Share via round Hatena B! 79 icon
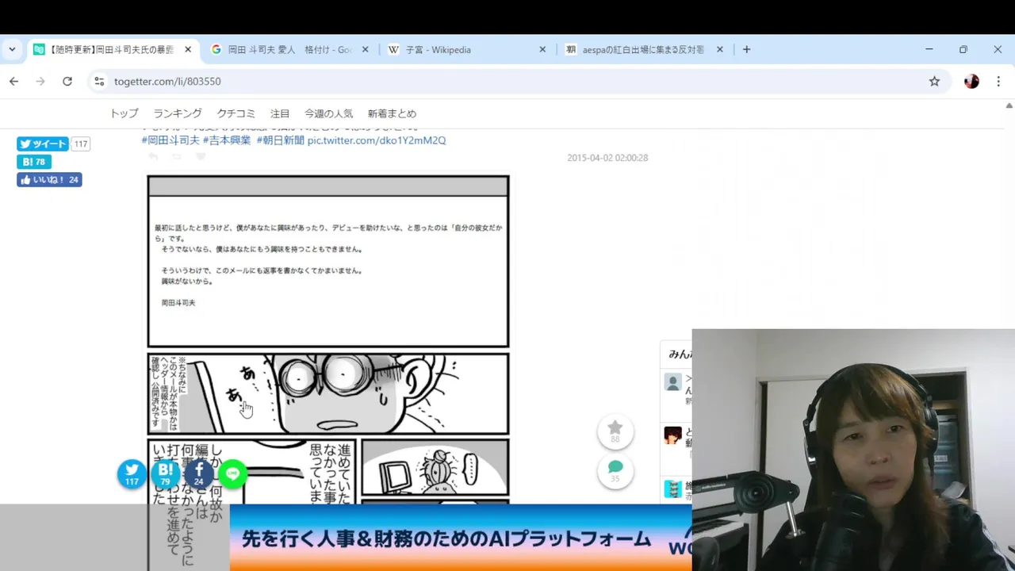 pyautogui.click(x=165, y=473)
